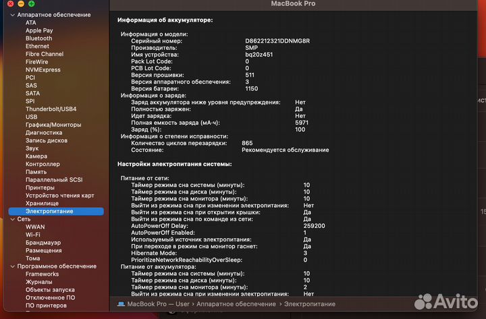Open NVMExpress hardware entry
Image resolution: width=486 pixels, height=319 pixels.
click(x=43, y=69)
